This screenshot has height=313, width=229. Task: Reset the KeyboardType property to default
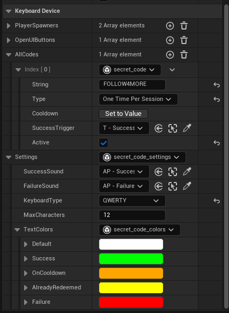click(x=216, y=201)
